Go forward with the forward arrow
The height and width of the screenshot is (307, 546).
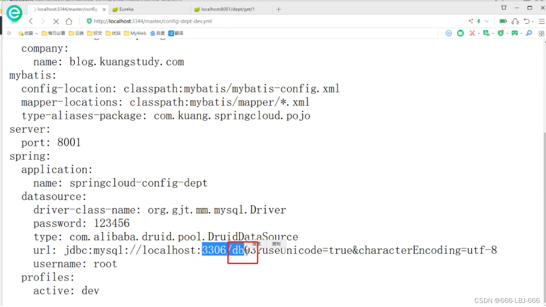pos(43,21)
